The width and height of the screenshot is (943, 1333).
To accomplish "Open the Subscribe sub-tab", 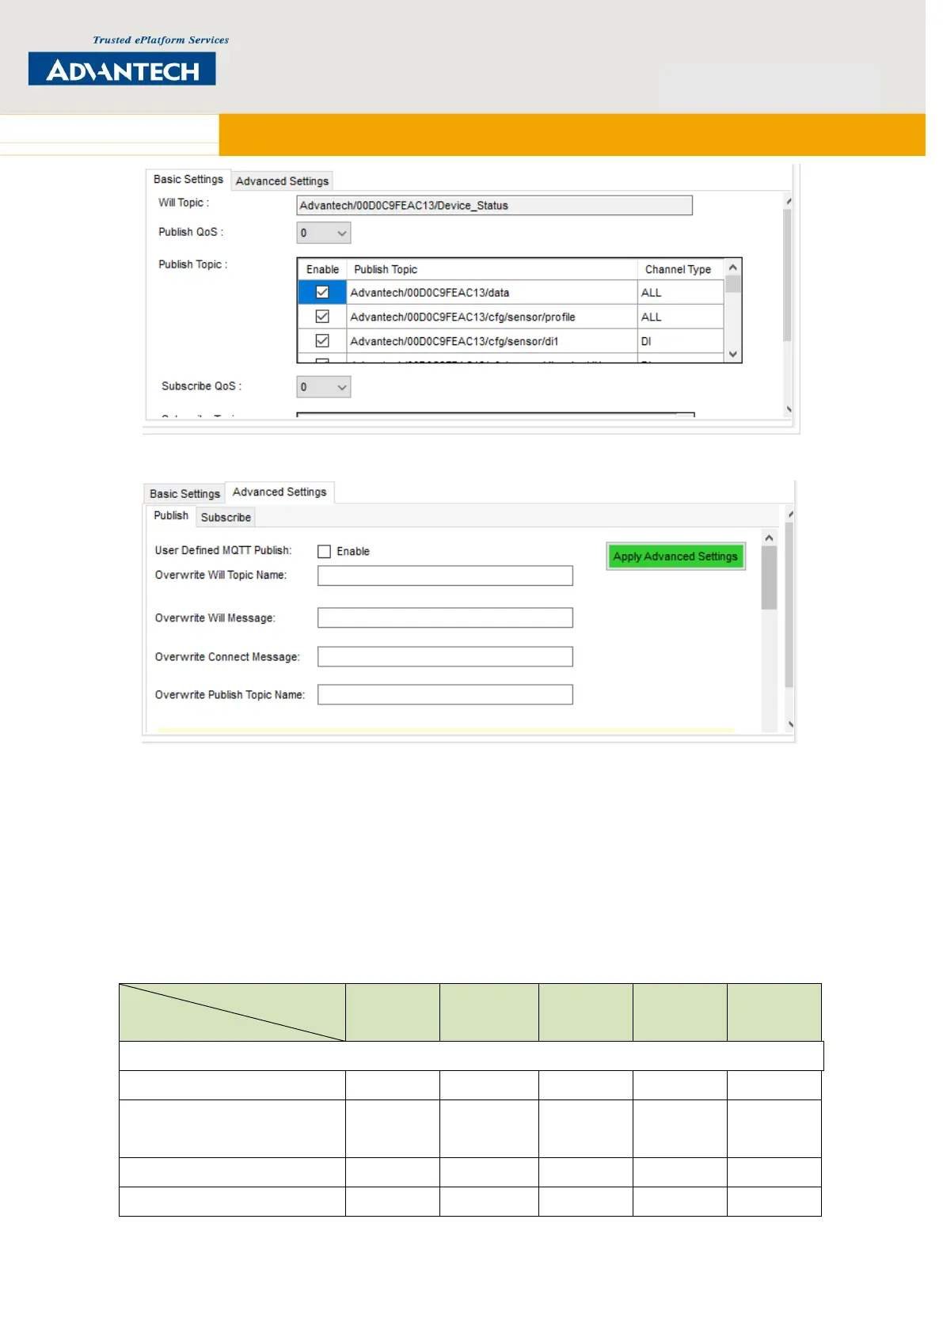I will pos(226,518).
